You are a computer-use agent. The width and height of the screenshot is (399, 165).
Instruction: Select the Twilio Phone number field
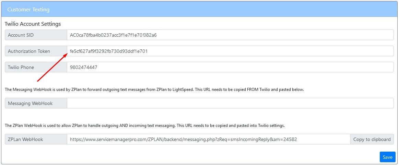coord(230,67)
